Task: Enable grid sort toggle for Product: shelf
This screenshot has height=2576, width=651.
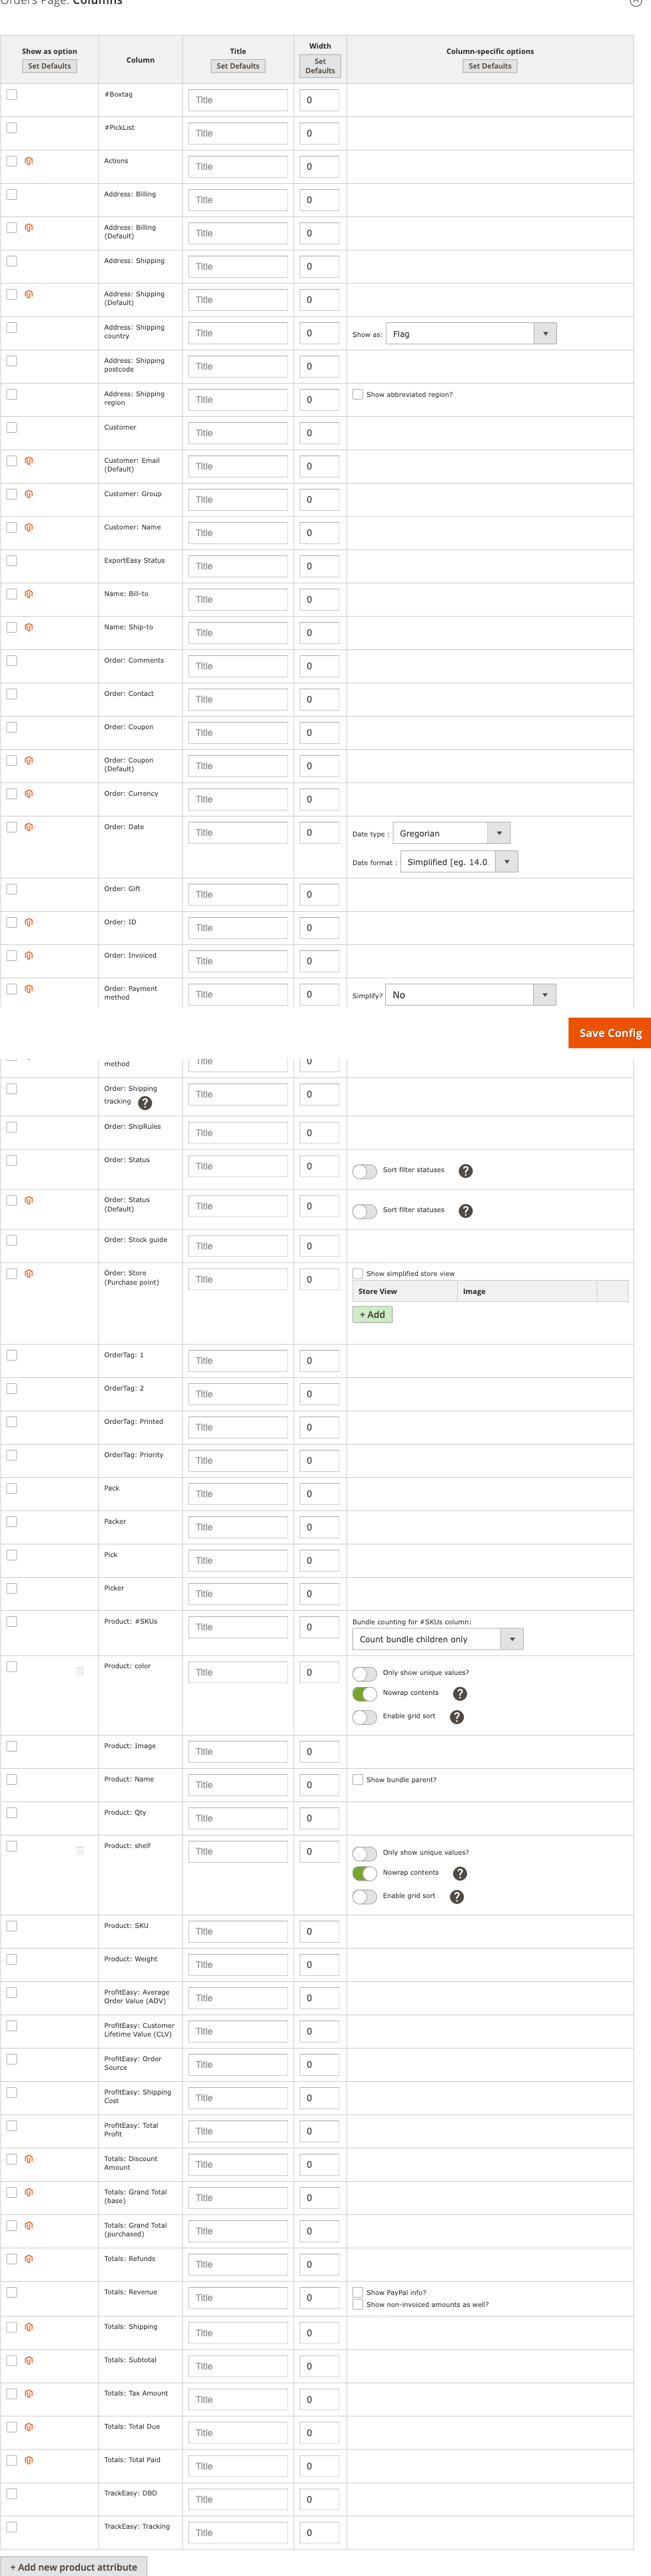Action: [x=365, y=1897]
